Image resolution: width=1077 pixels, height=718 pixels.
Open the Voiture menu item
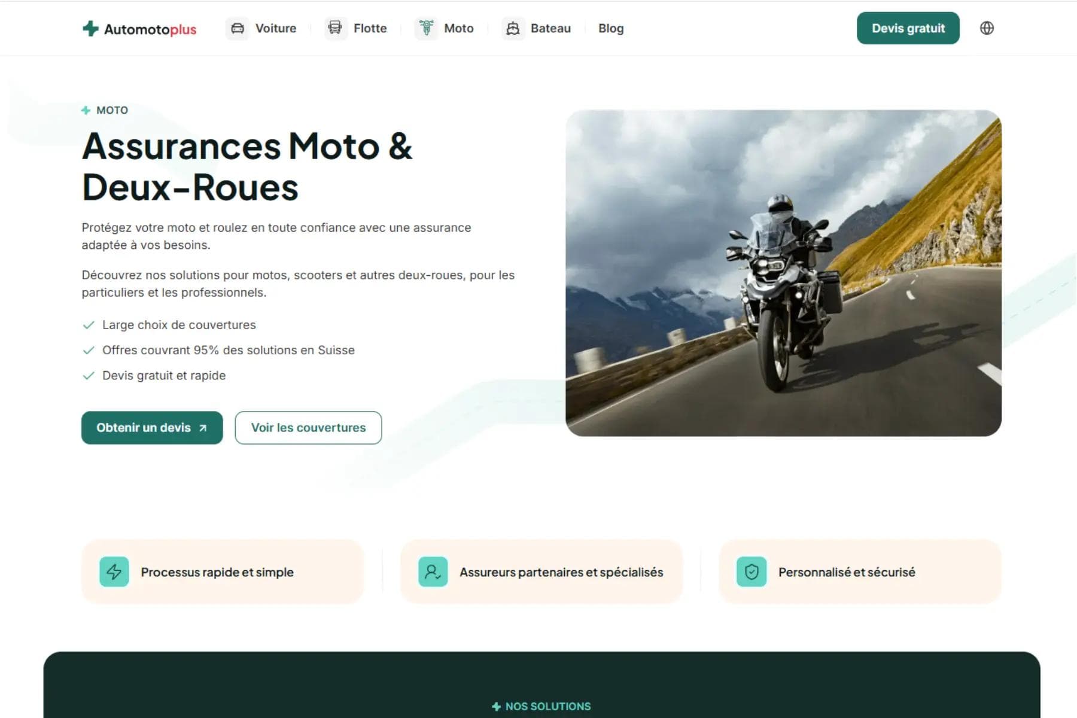261,28
